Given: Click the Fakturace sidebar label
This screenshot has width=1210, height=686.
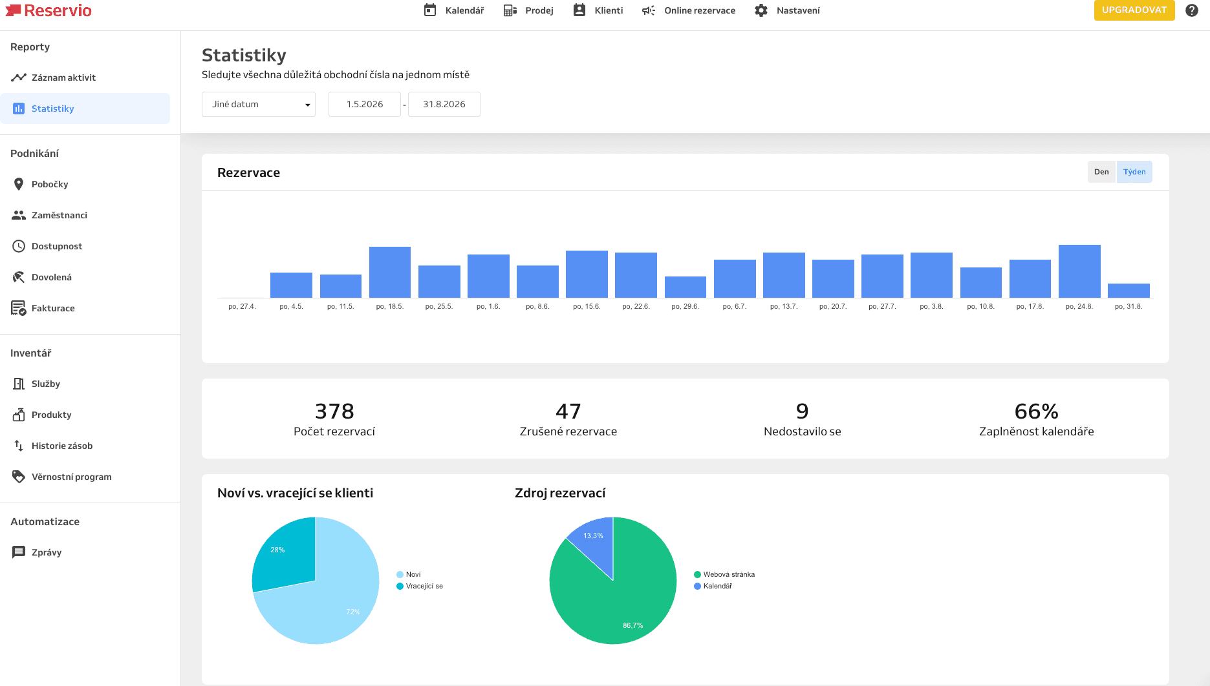Looking at the screenshot, I should 53,308.
